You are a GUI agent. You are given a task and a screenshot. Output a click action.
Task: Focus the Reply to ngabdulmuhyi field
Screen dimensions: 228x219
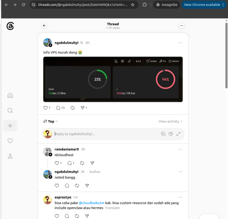click(x=106, y=134)
